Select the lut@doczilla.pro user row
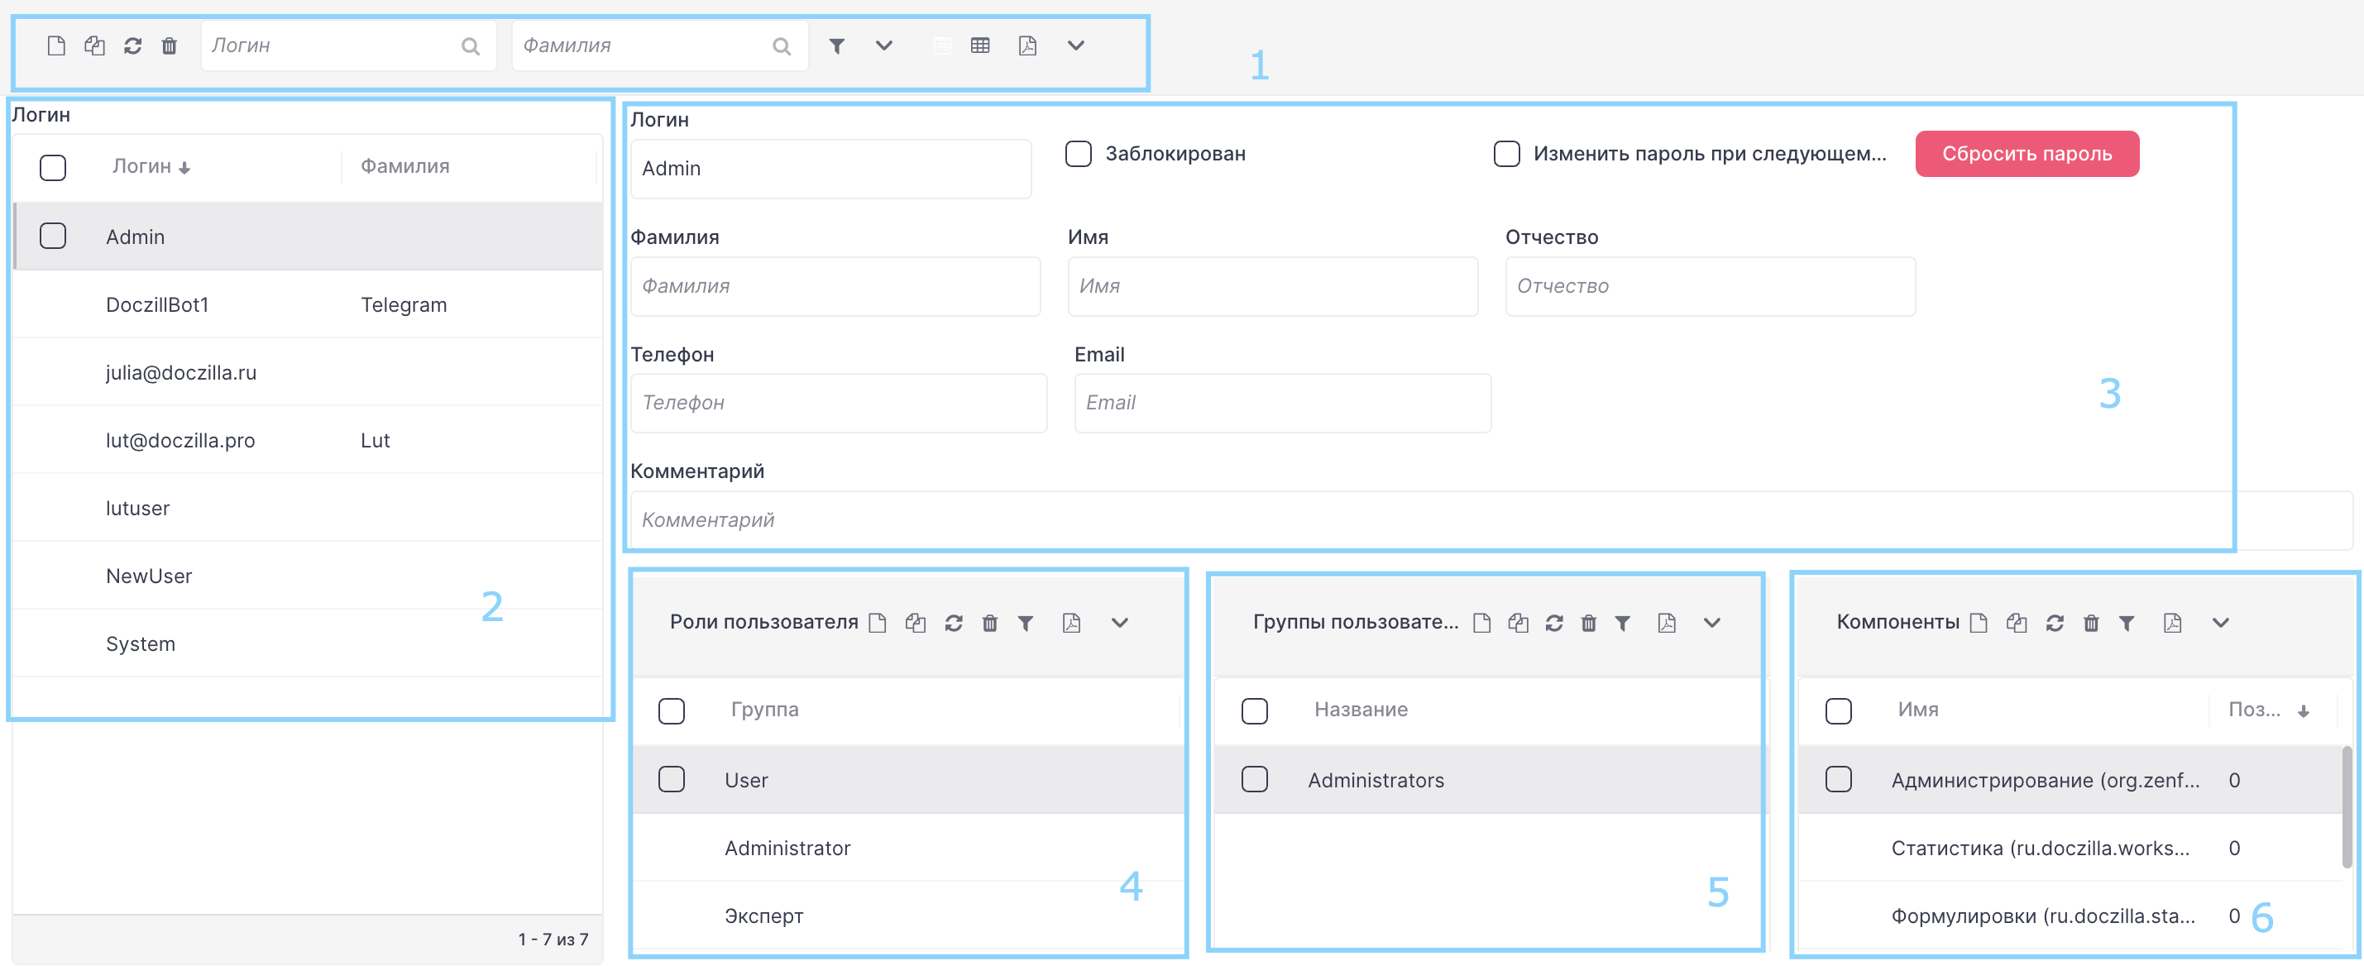The height and width of the screenshot is (966, 2364). coord(309,440)
